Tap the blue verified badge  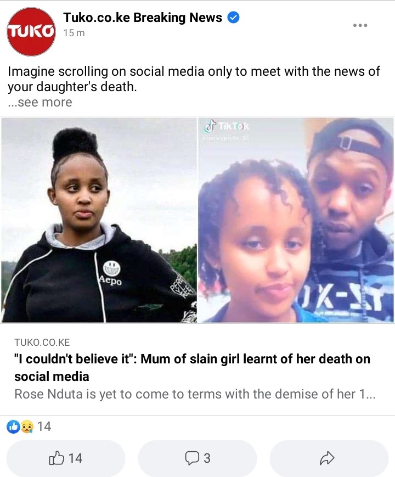tap(234, 18)
